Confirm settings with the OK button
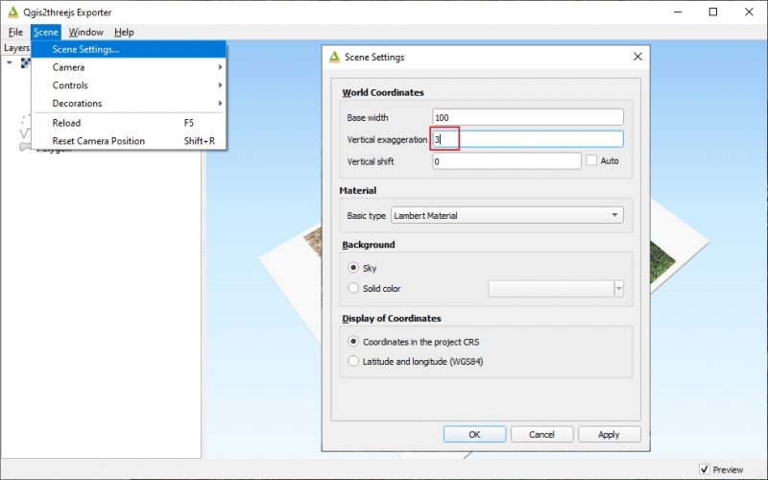Image resolution: width=768 pixels, height=480 pixels. 474,435
